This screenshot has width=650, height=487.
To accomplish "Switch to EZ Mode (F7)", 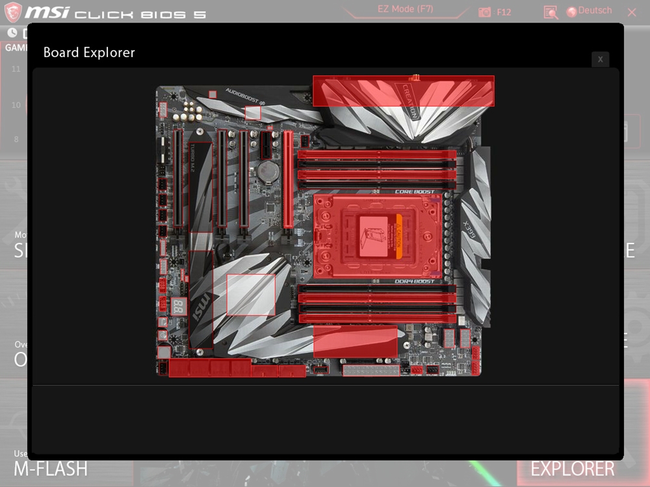I will coord(405,9).
